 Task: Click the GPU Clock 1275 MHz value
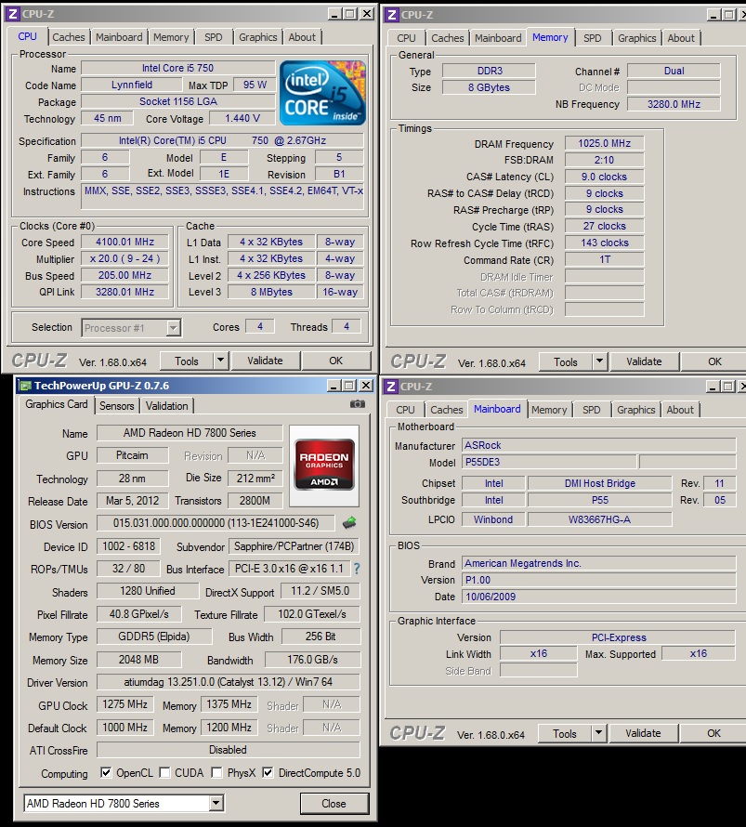tap(124, 704)
